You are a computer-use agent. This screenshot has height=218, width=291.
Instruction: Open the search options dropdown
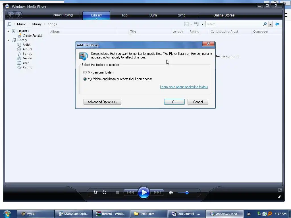tap(271, 24)
